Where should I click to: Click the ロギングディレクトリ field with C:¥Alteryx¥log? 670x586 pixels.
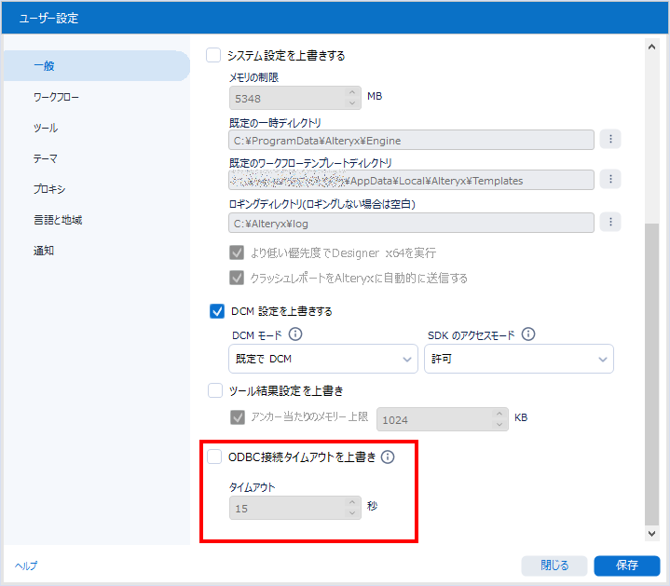411,223
